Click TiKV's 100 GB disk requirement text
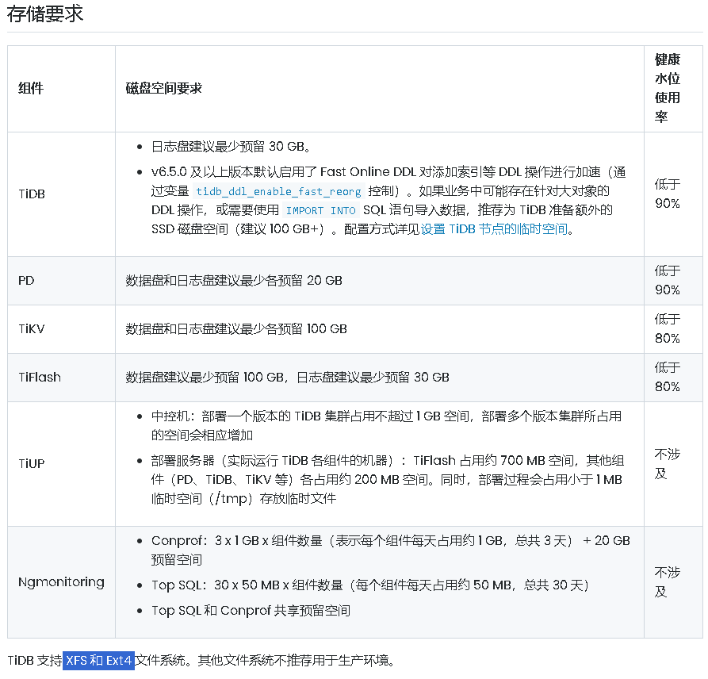 coord(236,329)
